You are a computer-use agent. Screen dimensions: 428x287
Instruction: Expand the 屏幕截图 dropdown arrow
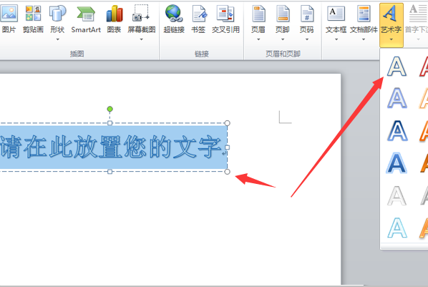point(142,39)
